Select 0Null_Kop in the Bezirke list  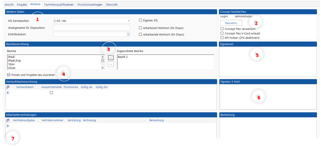tap(14, 61)
